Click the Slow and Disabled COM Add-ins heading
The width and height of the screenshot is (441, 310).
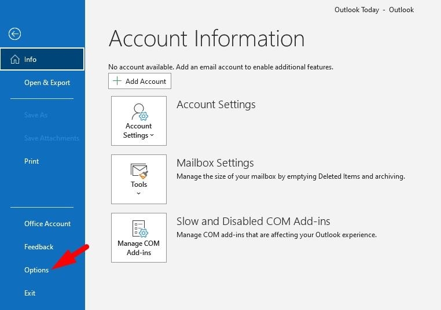(253, 221)
